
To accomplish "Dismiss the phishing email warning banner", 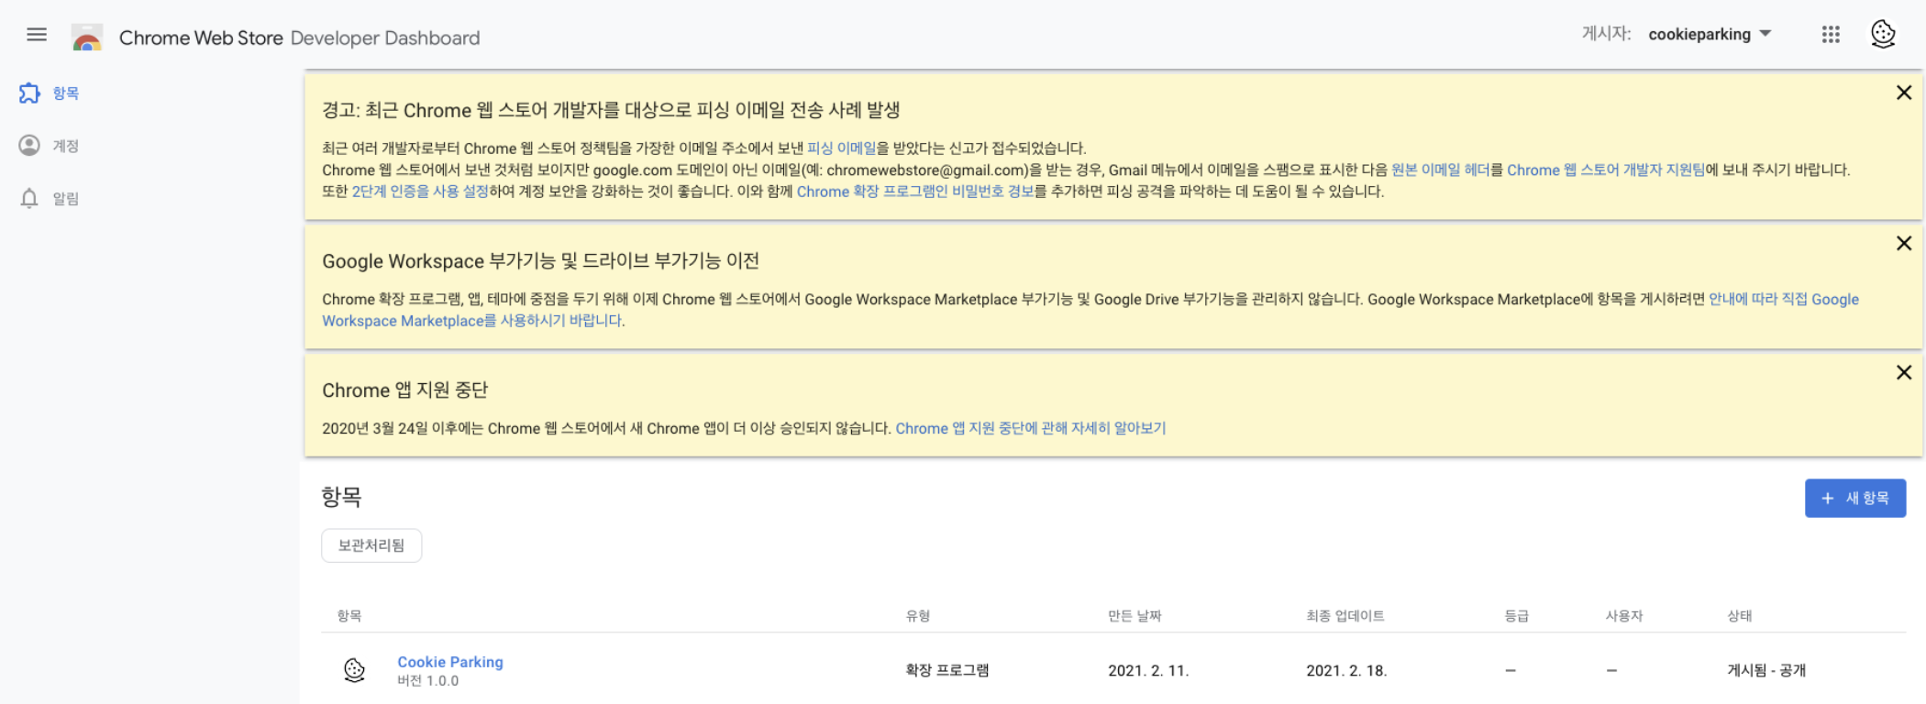I will (1904, 93).
